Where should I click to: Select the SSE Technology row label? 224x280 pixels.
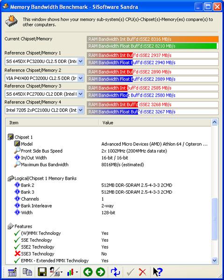pos(36,240)
